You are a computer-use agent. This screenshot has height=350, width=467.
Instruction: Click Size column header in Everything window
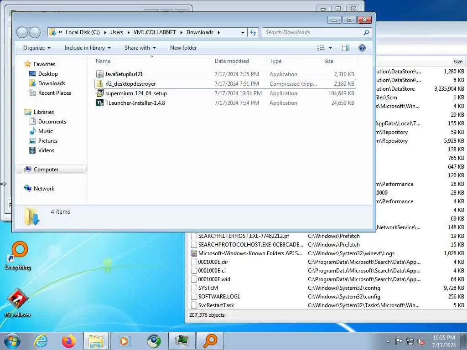pos(458,62)
